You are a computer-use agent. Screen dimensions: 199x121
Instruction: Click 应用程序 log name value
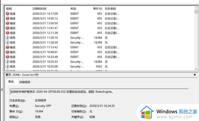(41, 100)
